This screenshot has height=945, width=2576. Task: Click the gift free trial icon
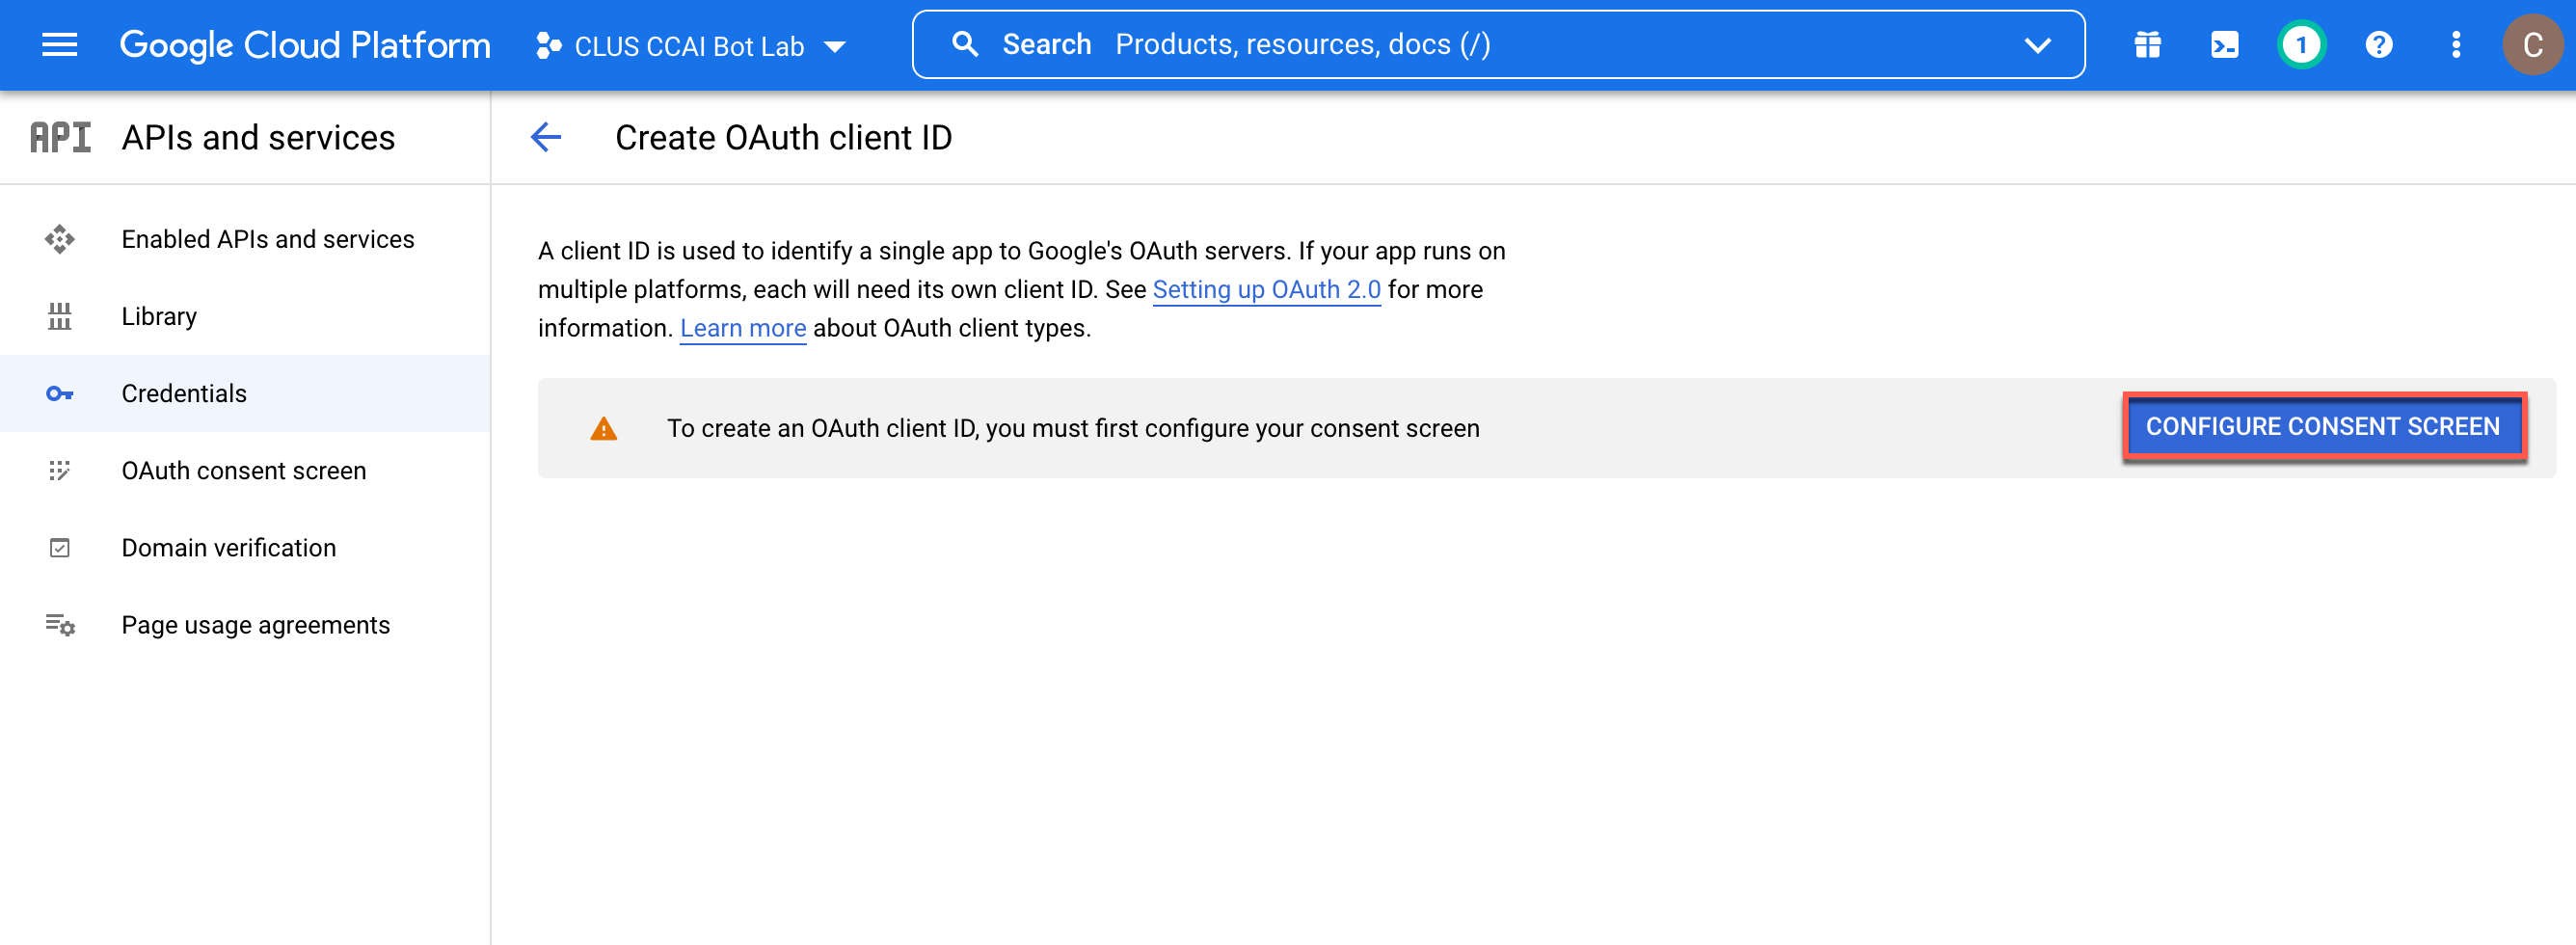[x=2147, y=45]
